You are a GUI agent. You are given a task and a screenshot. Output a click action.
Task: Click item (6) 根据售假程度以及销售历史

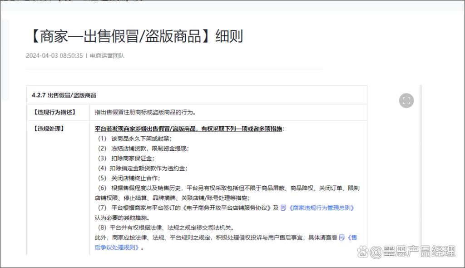(227, 193)
